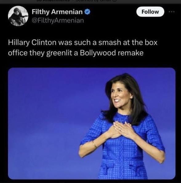
Task: Click the blue verified badge
Action: [87, 12]
